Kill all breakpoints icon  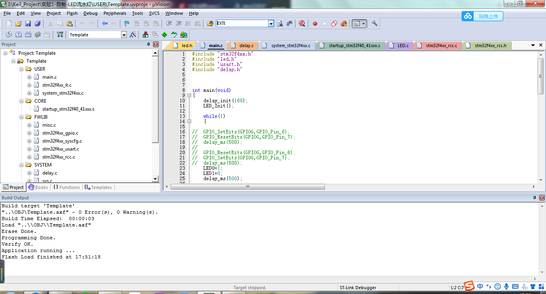pyautogui.click(x=344, y=24)
